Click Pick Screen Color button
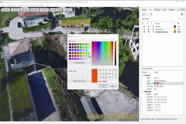 79,63
